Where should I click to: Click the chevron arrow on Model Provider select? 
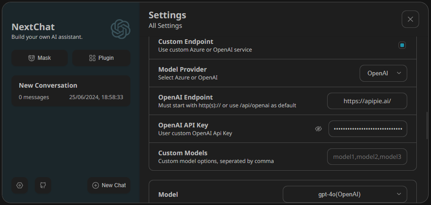tap(399, 73)
